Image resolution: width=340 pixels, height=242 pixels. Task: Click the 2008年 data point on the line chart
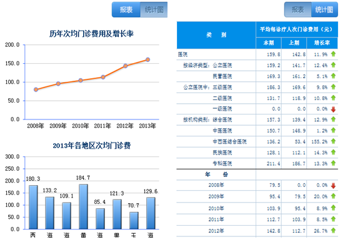[36, 89]
